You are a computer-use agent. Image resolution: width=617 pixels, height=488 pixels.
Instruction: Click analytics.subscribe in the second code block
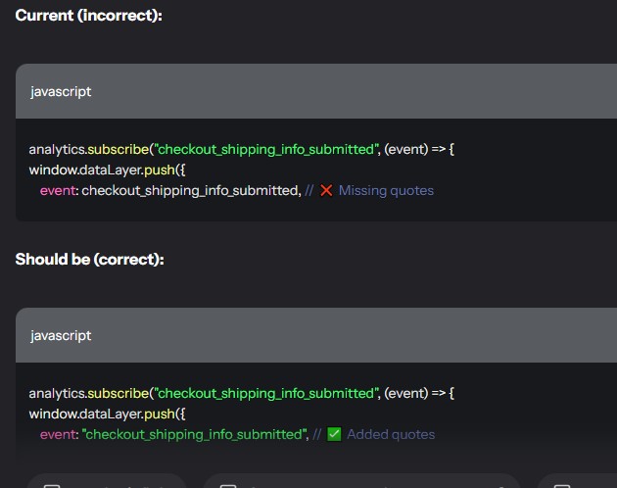[x=88, y=393]
